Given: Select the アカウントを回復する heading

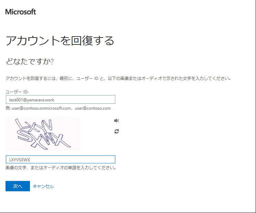Looking at the screenshot, I should pos(60,41).
